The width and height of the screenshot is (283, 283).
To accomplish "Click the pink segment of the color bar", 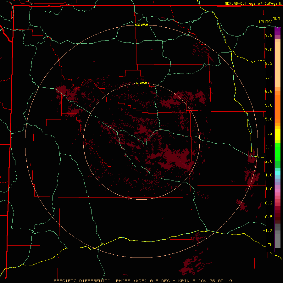I will click(278, 191).
